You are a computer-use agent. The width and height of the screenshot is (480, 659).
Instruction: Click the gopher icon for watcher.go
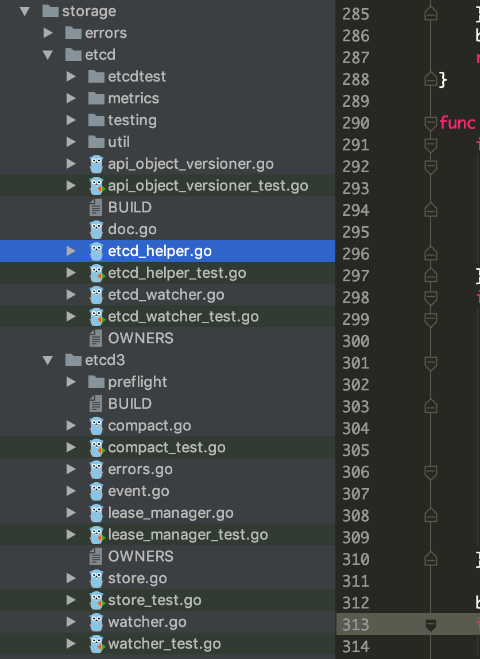pos(96,622)
